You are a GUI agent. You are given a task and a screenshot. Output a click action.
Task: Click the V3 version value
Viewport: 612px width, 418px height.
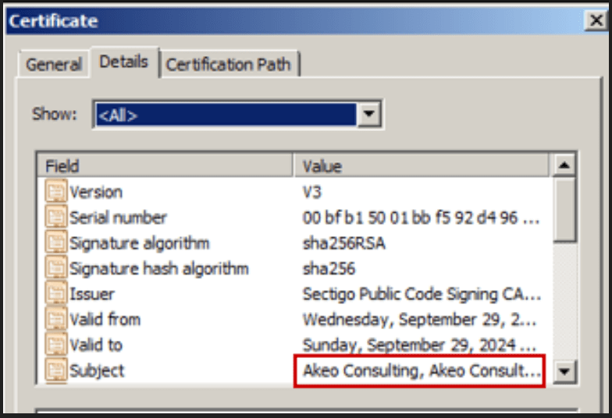(312, 192)
